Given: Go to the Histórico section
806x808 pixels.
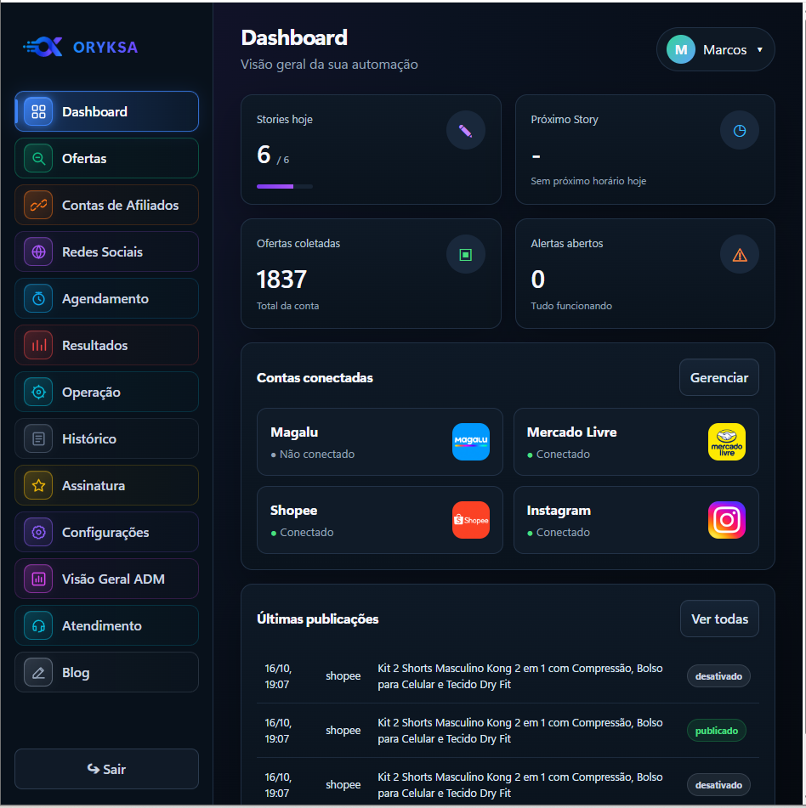Looking at the screenshot, I should pos(107,438).
